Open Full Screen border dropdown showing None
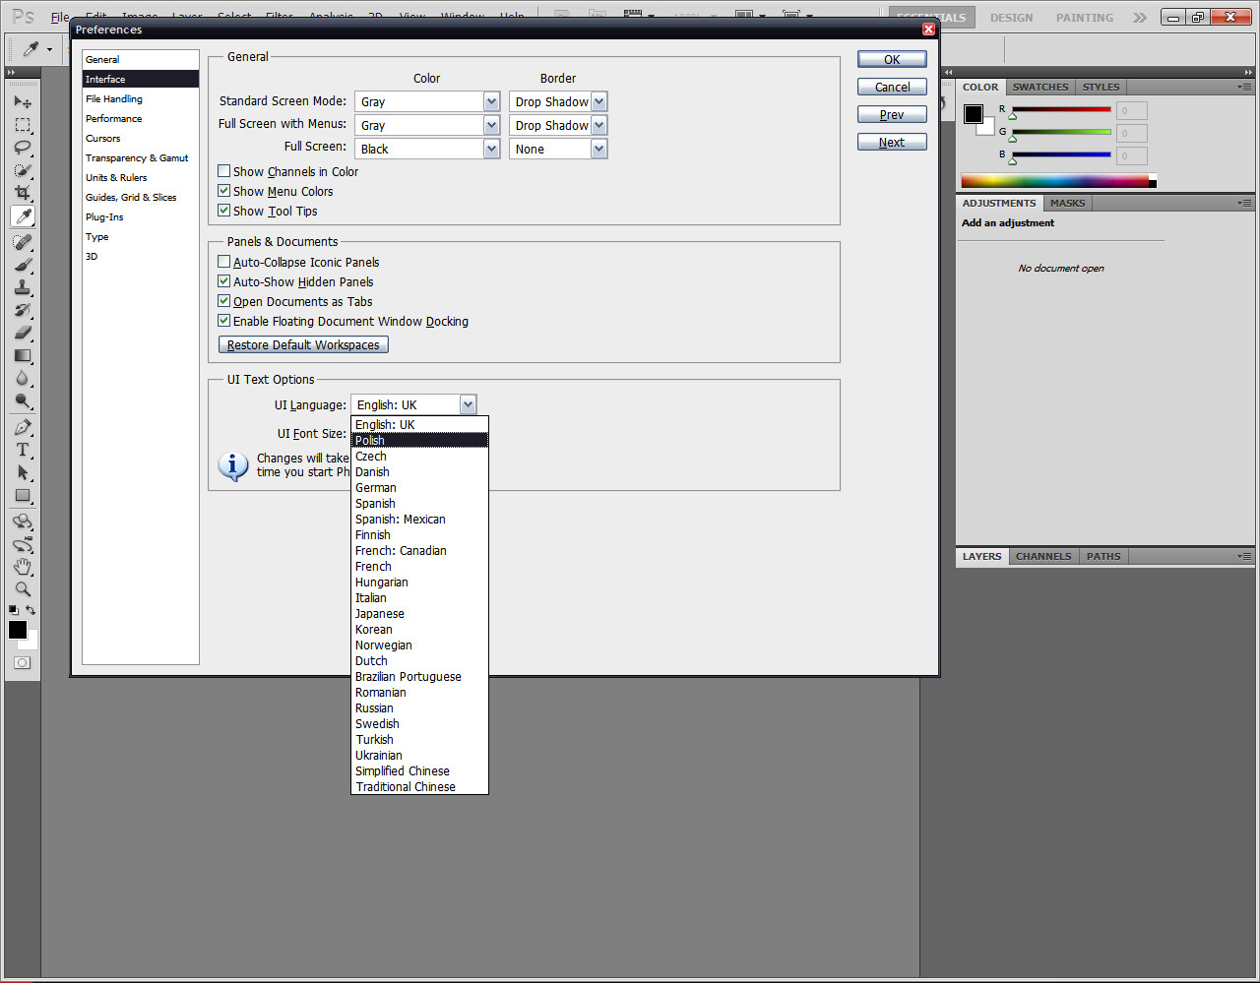 pos(558,149)
